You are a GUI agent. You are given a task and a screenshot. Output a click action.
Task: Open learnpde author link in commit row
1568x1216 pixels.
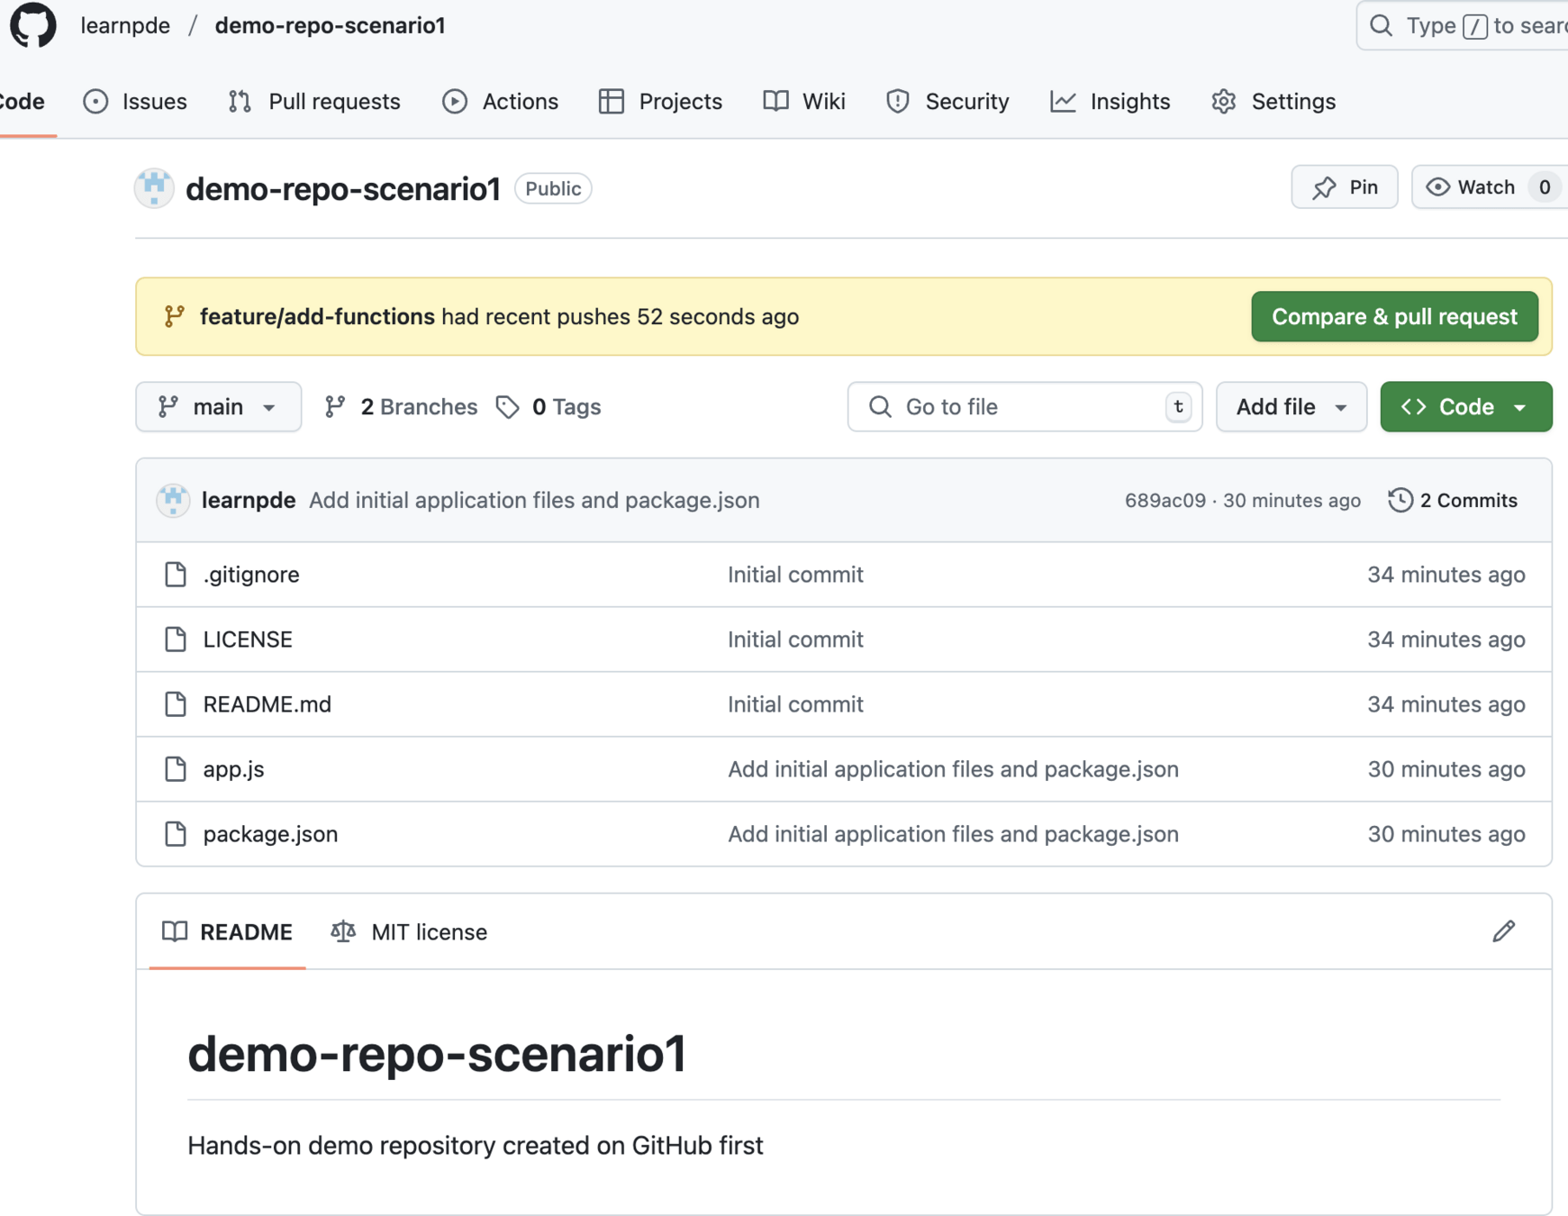pyautogui.click(x=249, y=500)
